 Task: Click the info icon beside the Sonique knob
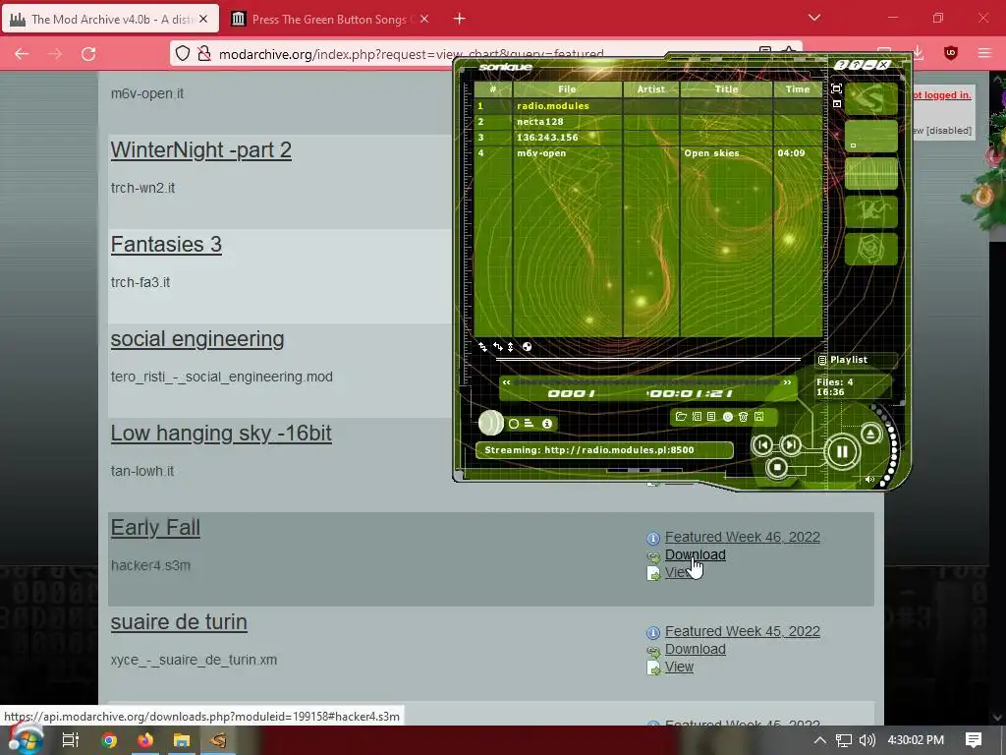pos(547,424)
